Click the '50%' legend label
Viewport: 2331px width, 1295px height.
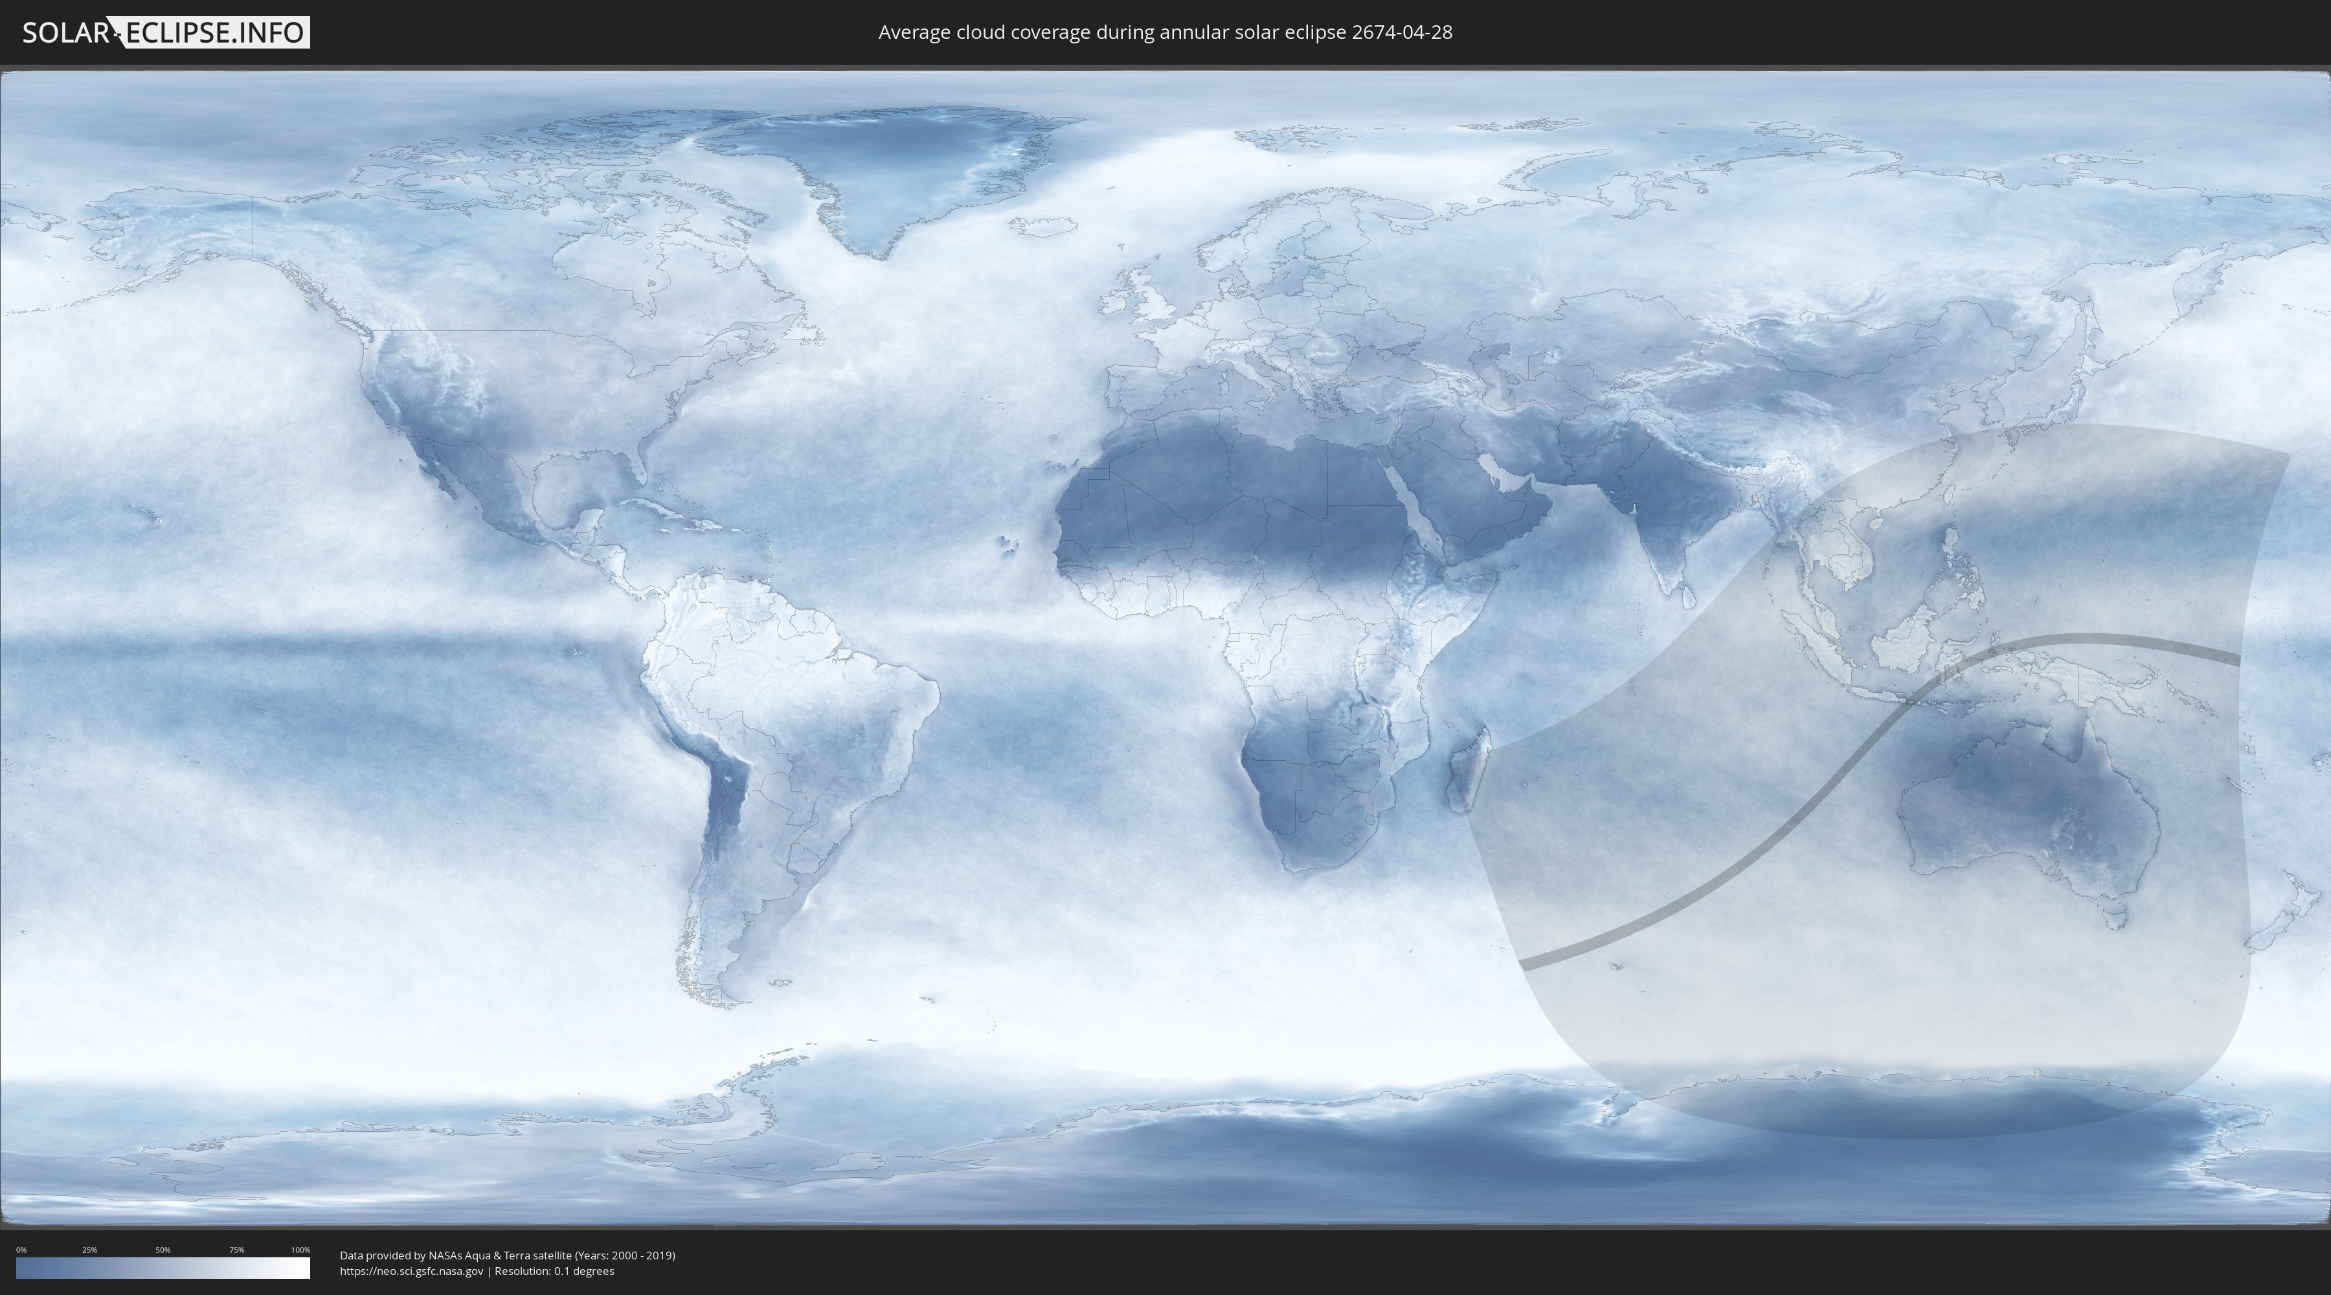[x=163, y=1250]
